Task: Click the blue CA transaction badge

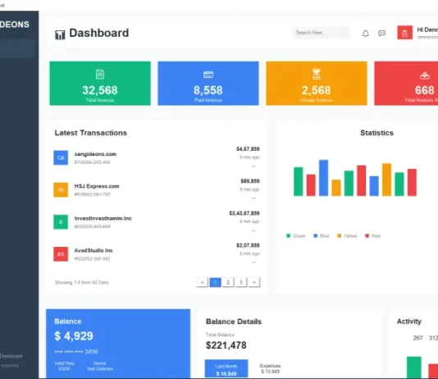Action: (x=61, y=158)
